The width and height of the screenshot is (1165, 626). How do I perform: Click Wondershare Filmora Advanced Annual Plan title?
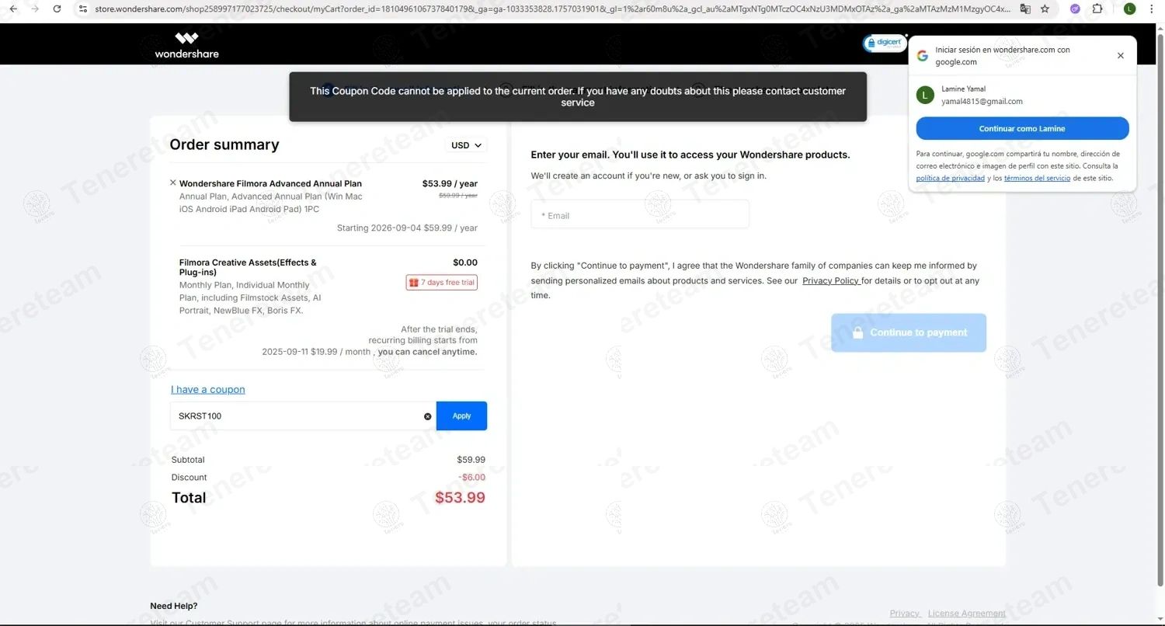tap(270, 183)
